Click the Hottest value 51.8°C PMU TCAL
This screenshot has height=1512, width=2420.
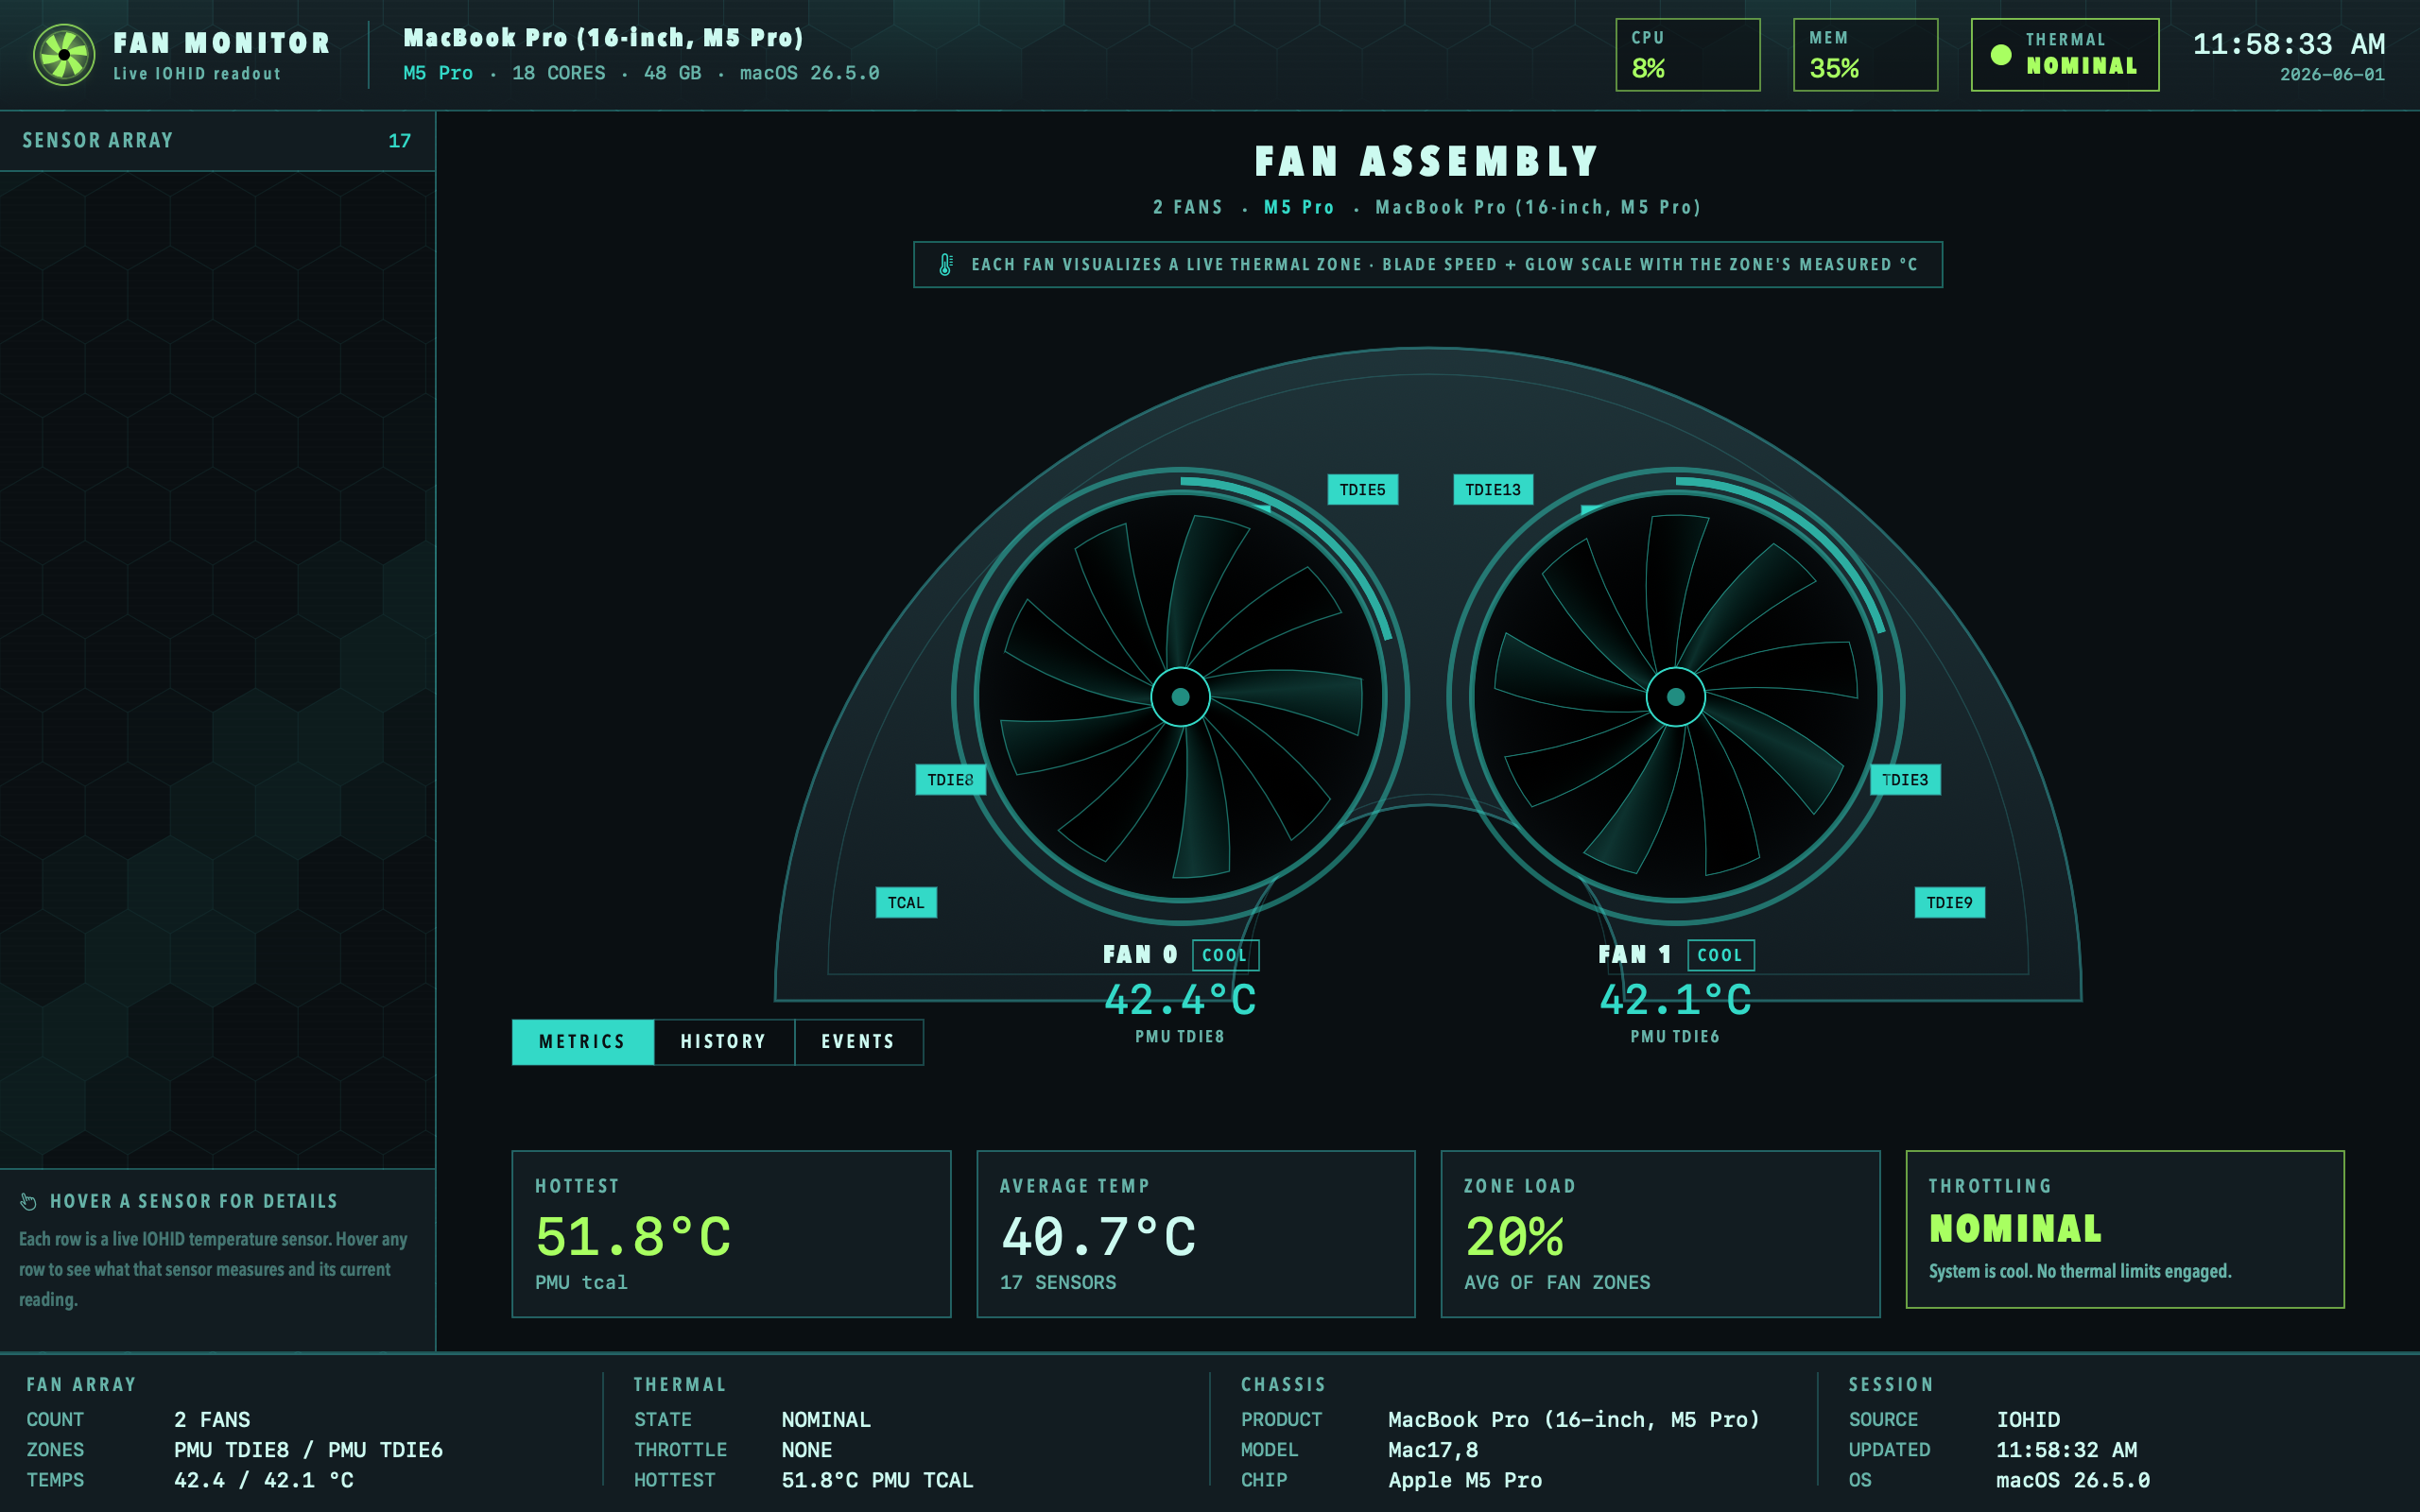click(x=877, y=1480)
